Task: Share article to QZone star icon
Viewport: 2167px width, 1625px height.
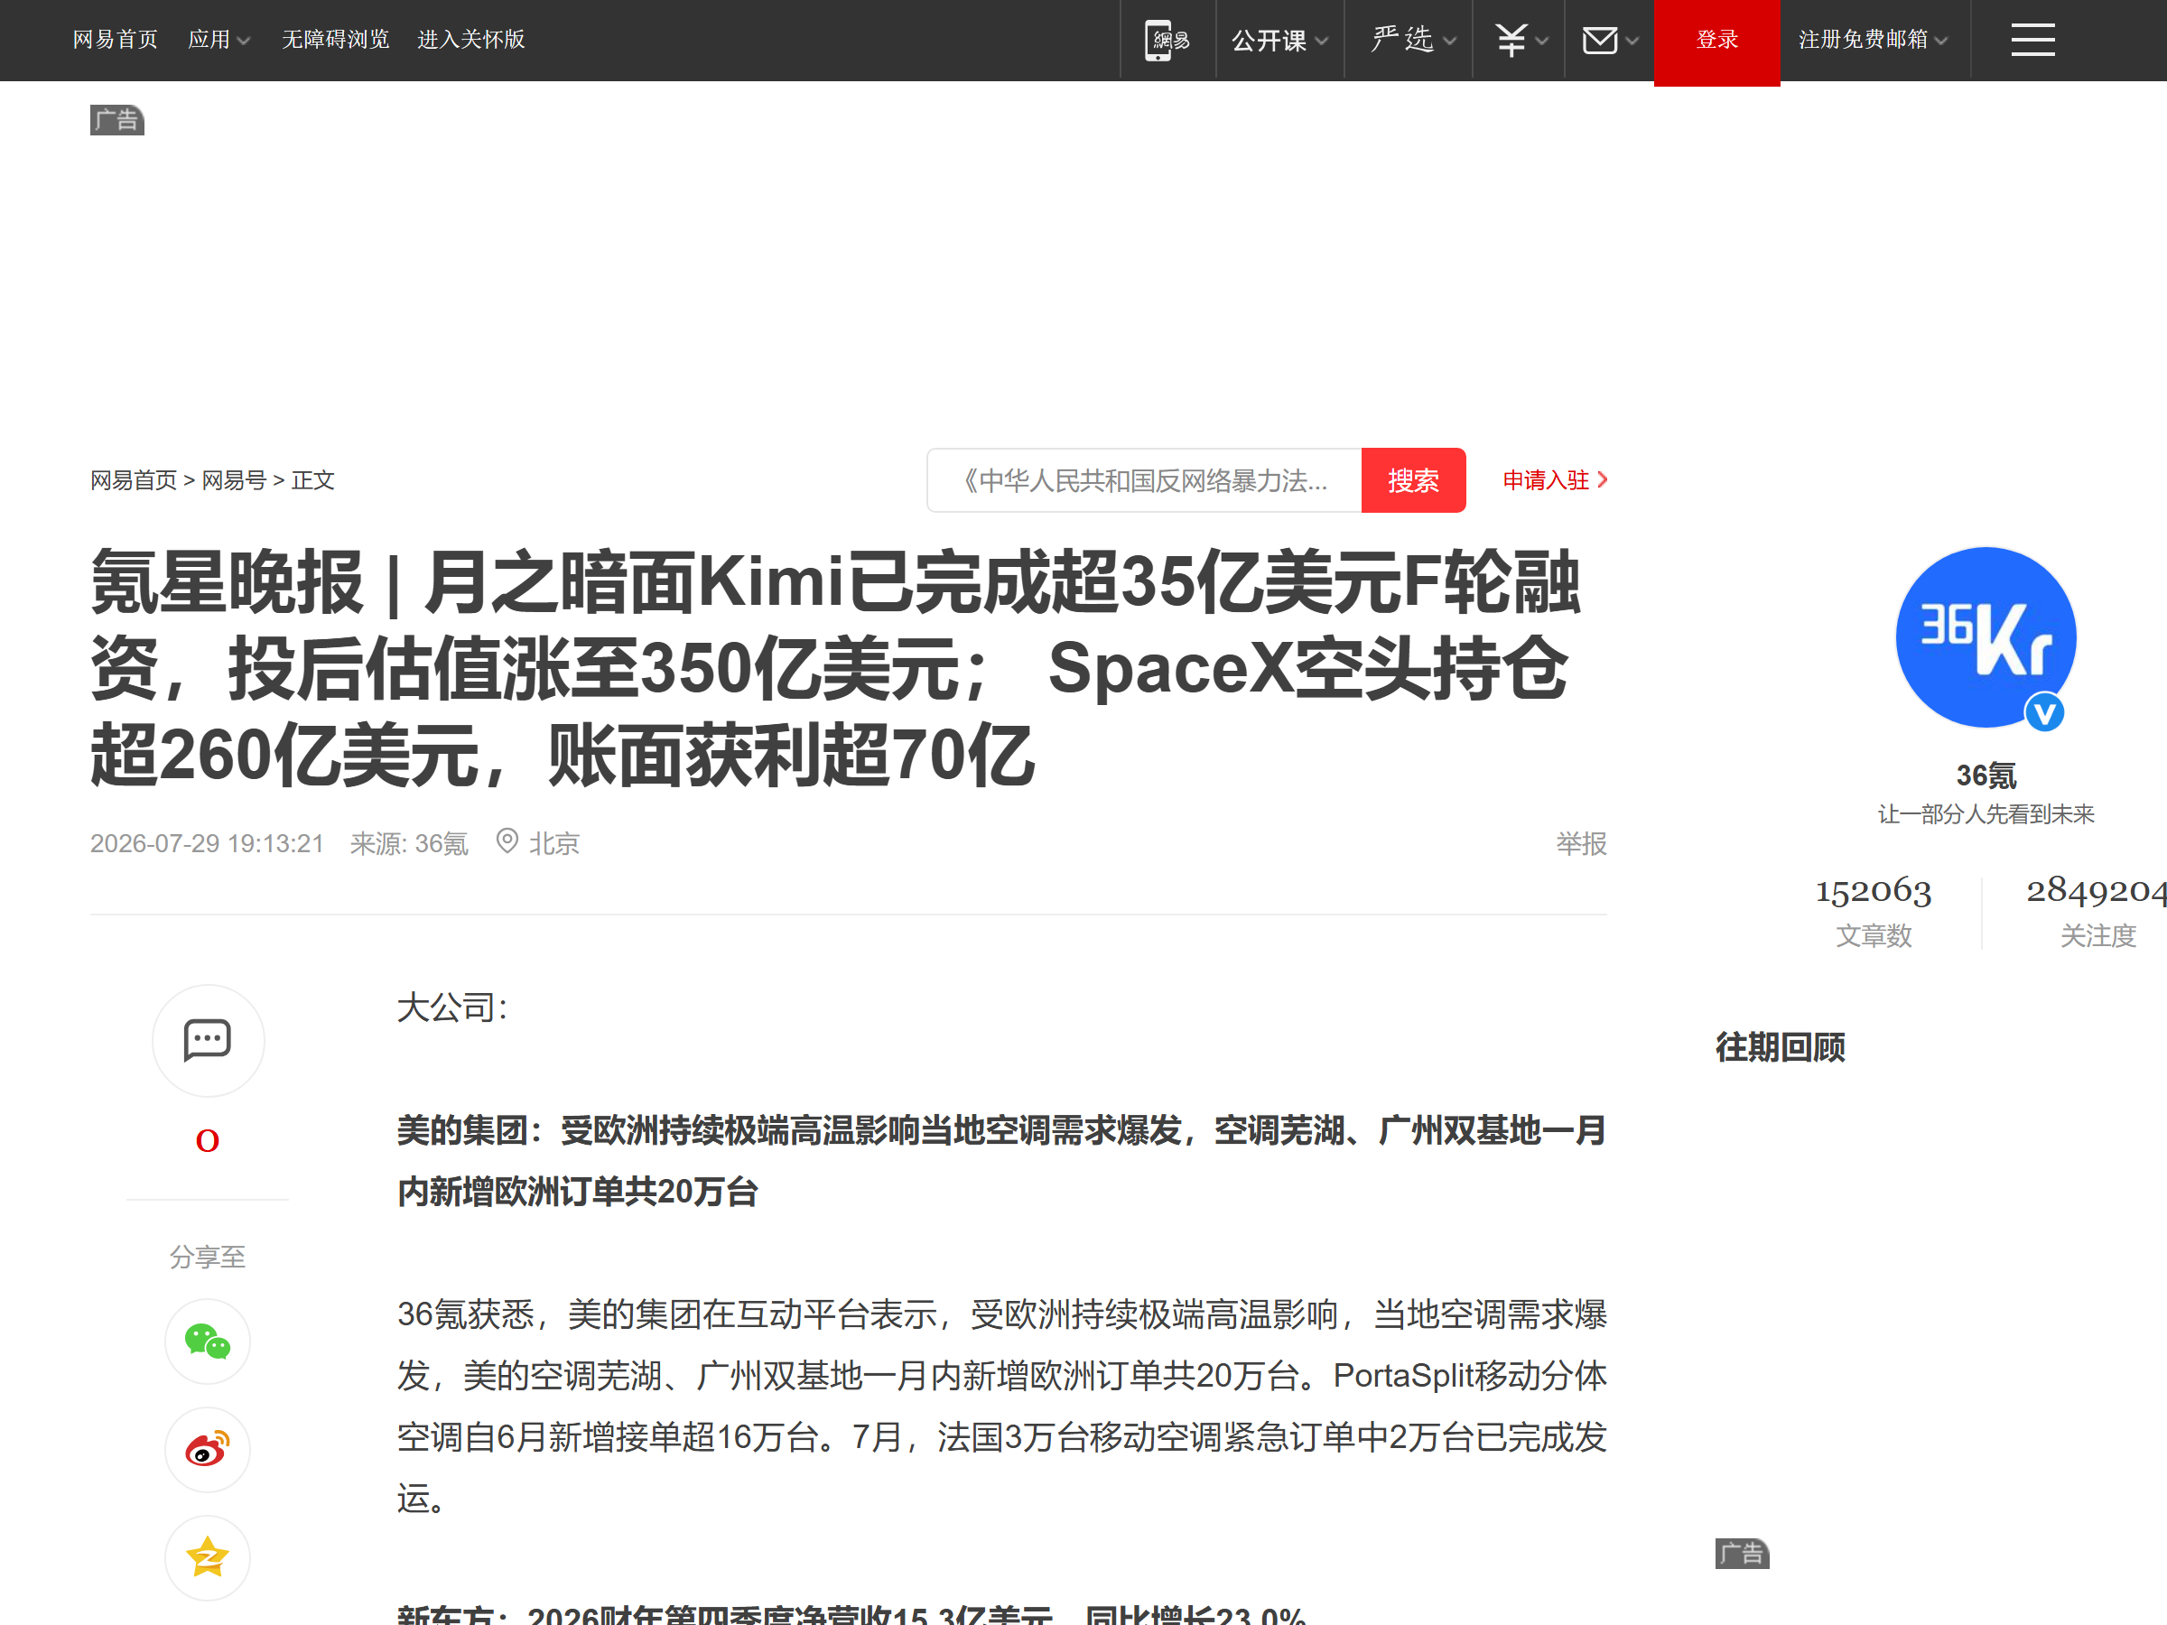Action: tap(208, 1557)
